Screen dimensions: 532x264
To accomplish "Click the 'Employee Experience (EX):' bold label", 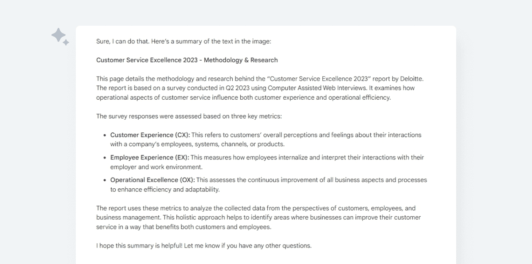I will [149, 157].
